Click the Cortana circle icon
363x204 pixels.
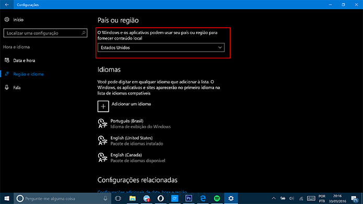20,198
